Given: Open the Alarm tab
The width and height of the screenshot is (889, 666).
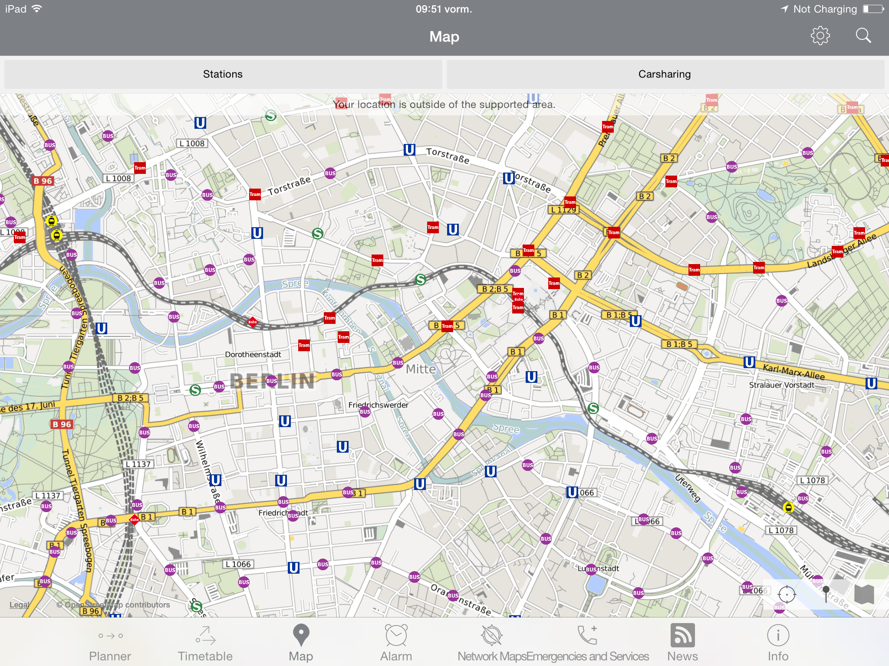Looking at the screenshot, I should coord(396,643).
